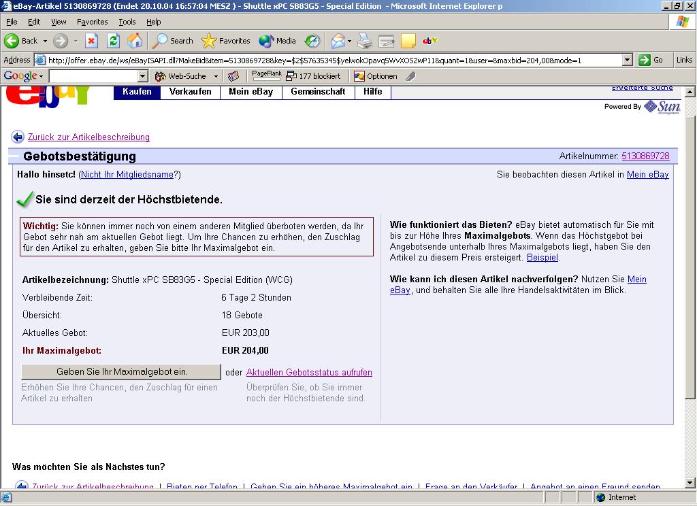Click the Google toolbar logo
The width and height of the screenshot is (697, 506).
tap(20, 76)
